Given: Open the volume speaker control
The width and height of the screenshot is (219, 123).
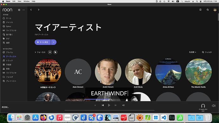Looking at the screenshot, I should coord(214,106).
